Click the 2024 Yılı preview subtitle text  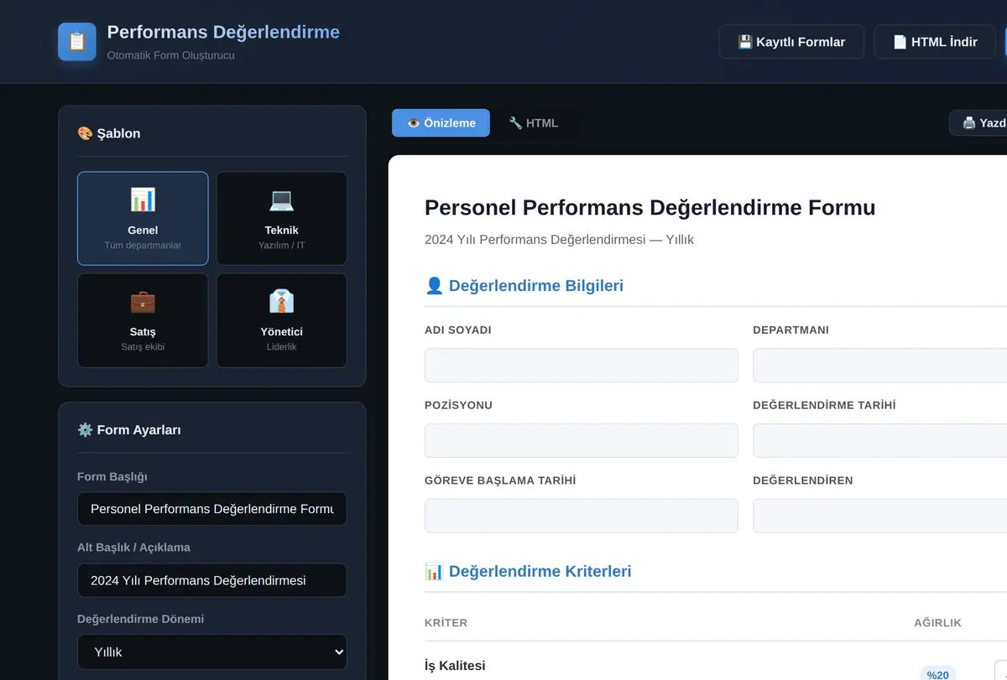click(559, 240)
